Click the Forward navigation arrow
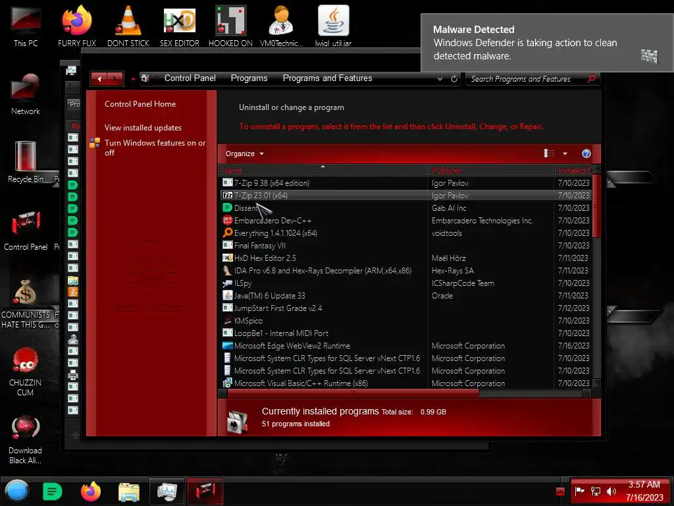Viewport: 674px width, 506px height. (115, 79)
